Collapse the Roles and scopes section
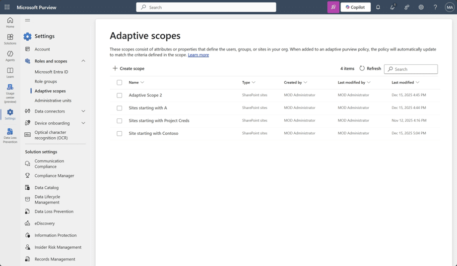The width and height of the screenshot is (457, 266). click(x=83, y=61)
